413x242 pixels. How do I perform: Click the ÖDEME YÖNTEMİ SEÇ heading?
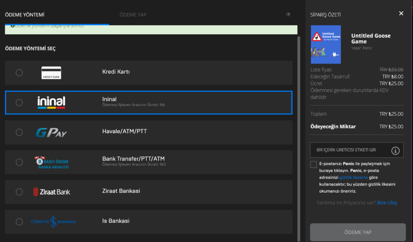[x=30, y=49]
